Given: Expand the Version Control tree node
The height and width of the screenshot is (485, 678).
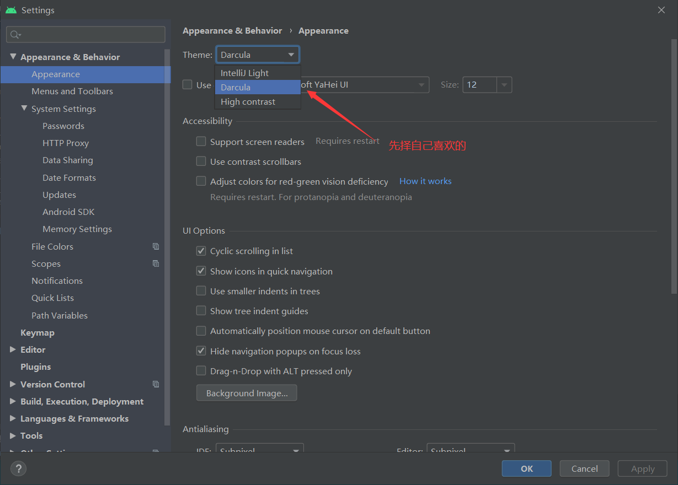Looking at the screenshot, I should click(13, 384).
